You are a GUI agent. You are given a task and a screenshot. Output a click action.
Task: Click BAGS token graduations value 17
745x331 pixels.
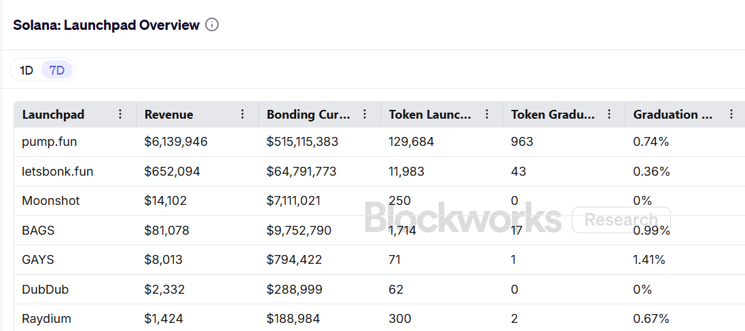516,231
